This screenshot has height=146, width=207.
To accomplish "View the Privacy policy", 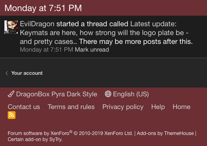I will (123, 107).
